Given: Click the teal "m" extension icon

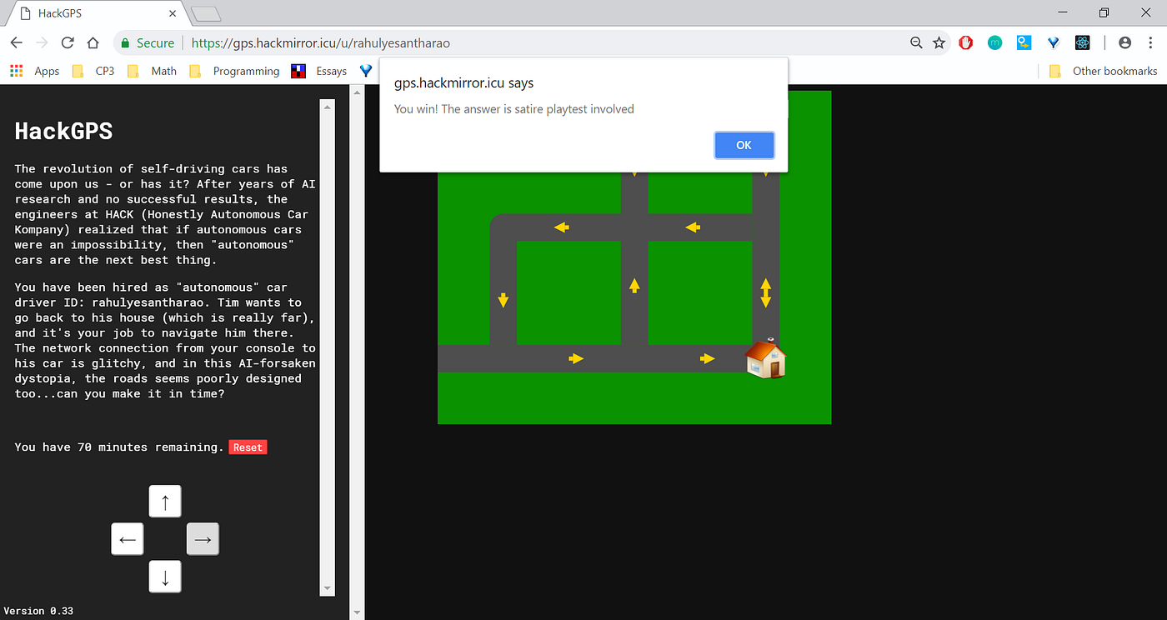Looking at the screenshot, I should click(x=994, y=42).
